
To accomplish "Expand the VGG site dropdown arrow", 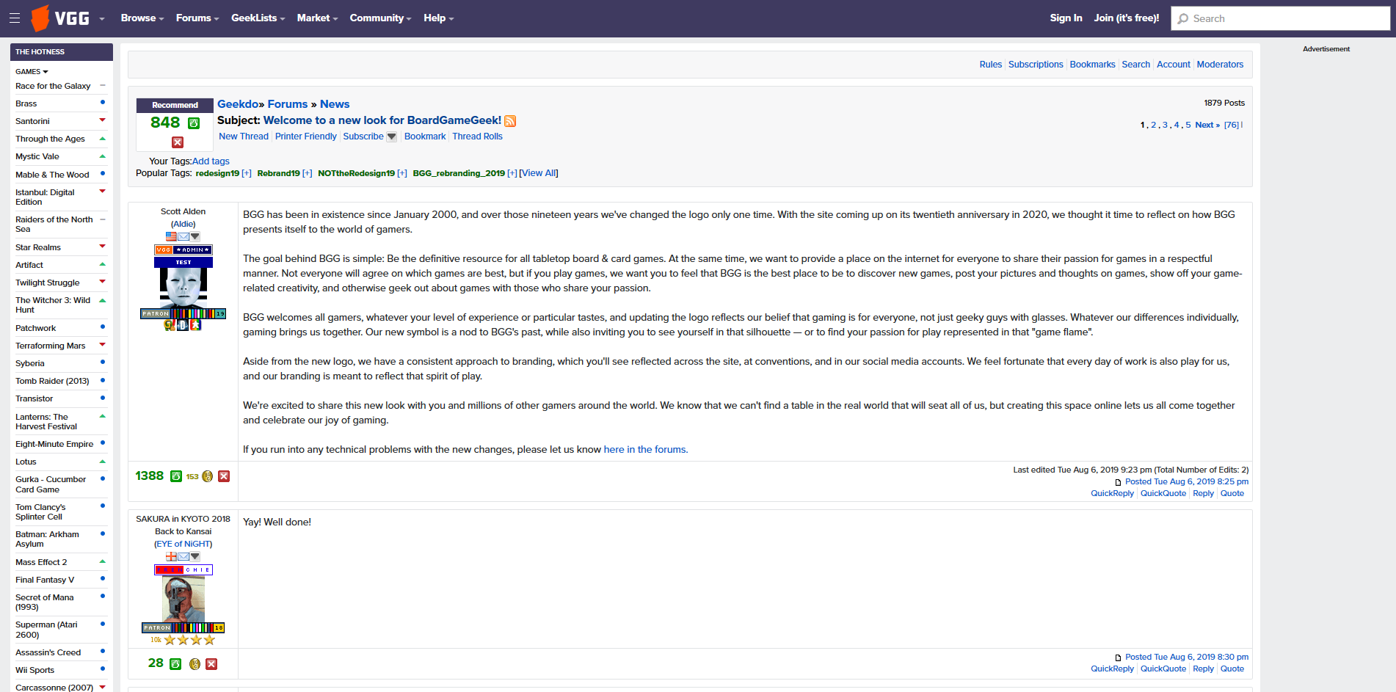I will pos(102,18).
